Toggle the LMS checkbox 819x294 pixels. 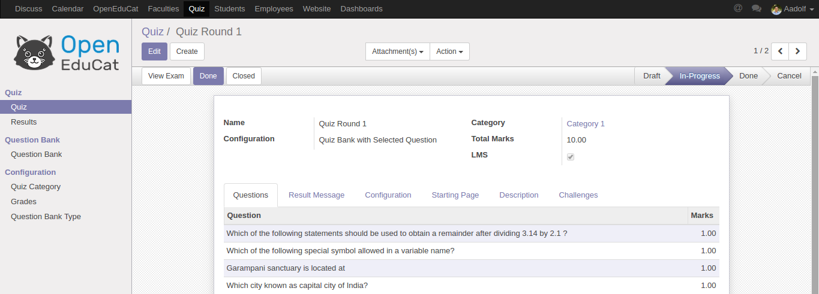pos(571,157)
